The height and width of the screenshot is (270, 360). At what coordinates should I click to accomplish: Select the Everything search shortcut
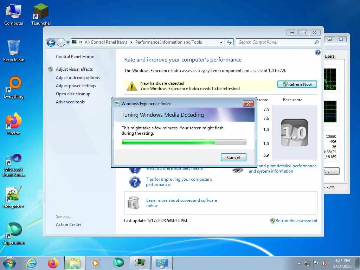tap(14, 88)
